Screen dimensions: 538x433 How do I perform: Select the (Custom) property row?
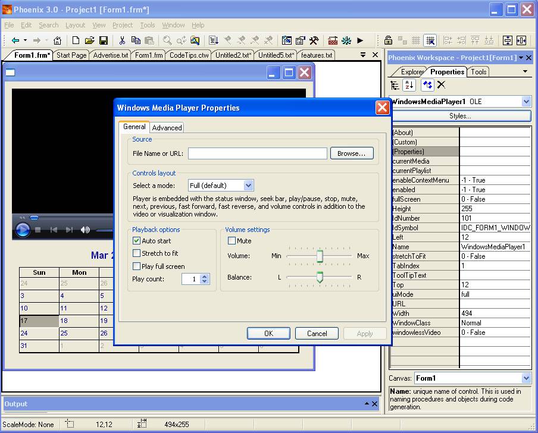[x=461, y=142]
